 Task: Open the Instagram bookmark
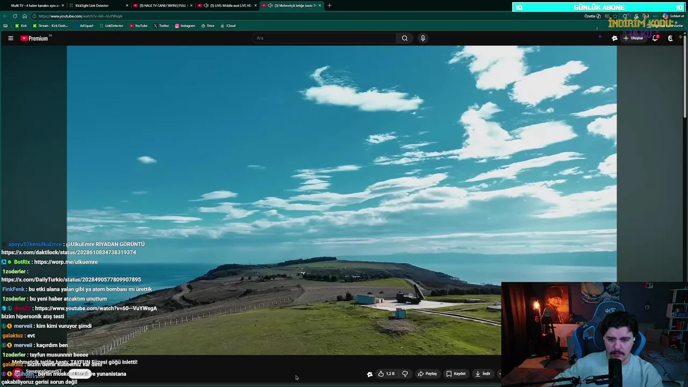tap(185, 26)
